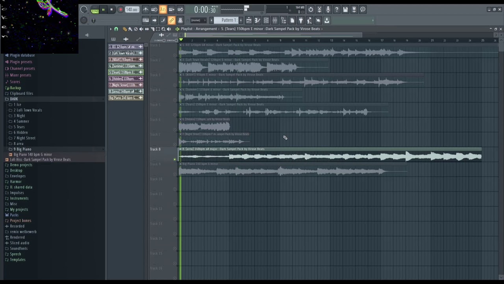Open the Piano roll view icon
Image resolution: width=504 pixels, height=284 pixels.
click(x=258, y=21)
